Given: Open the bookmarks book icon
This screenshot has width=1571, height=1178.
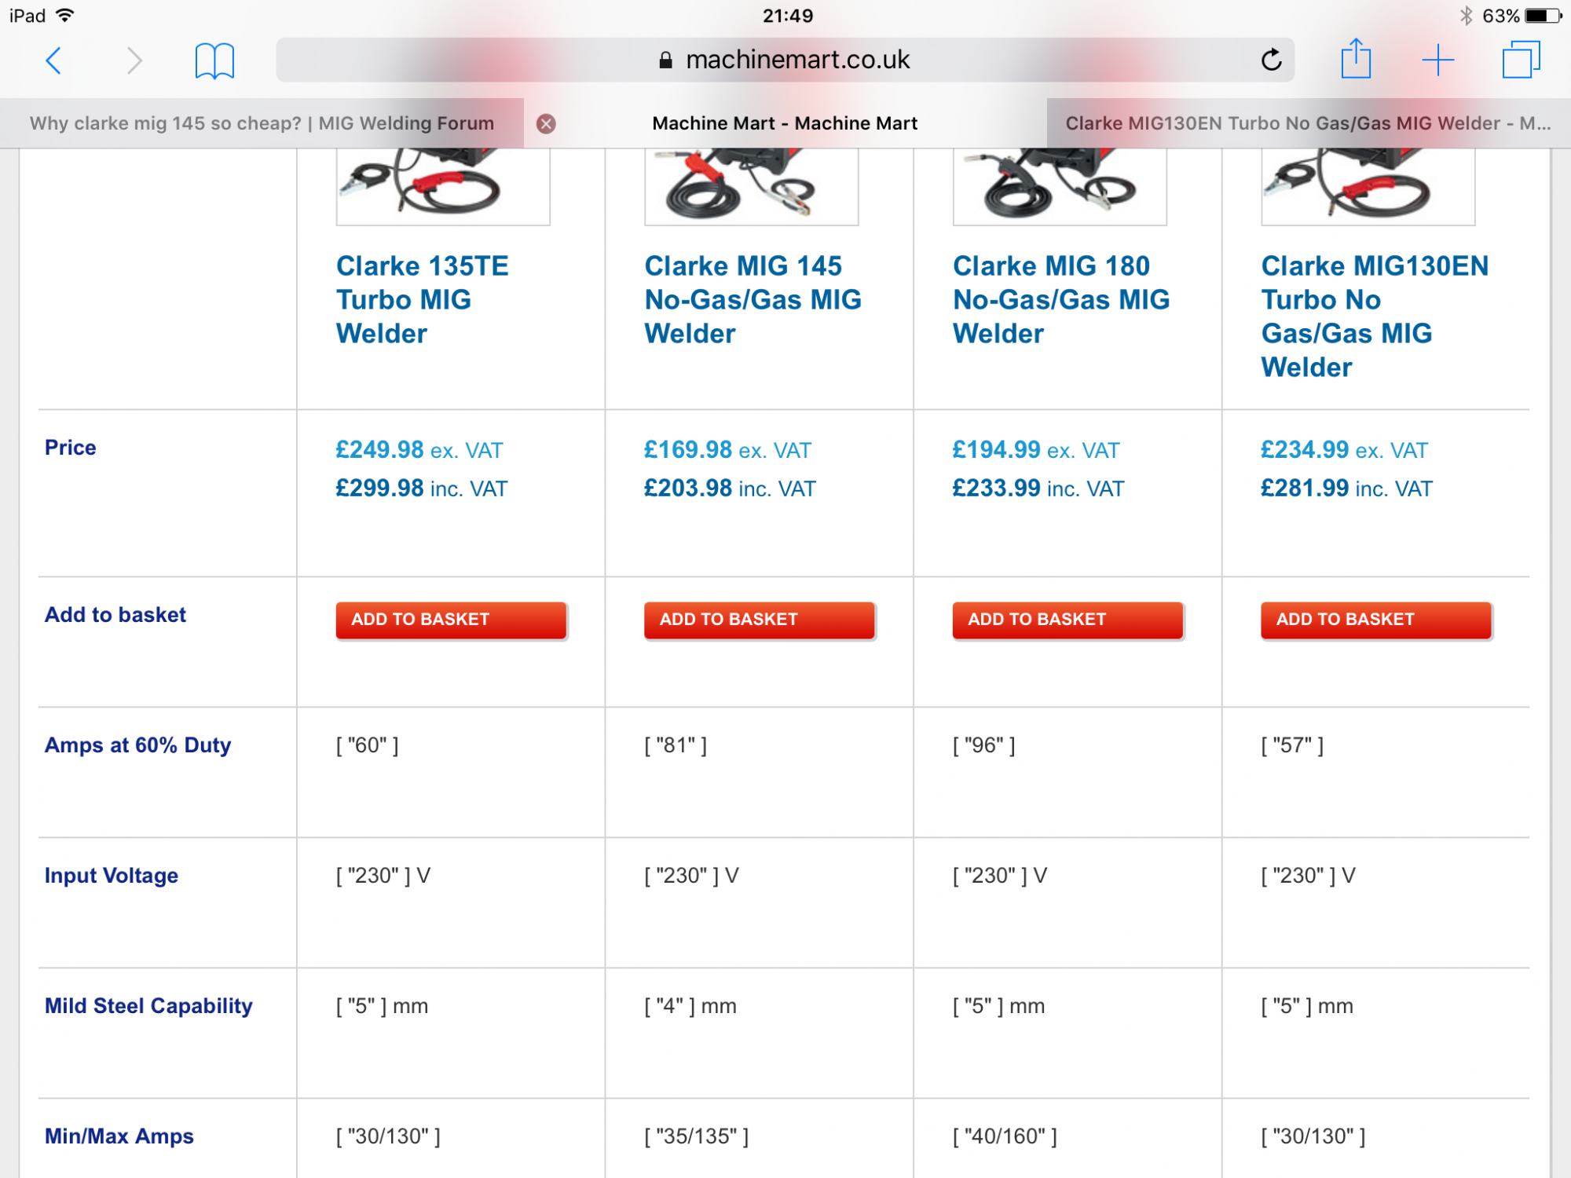Looking at the screenshot, I should pos(214,60).
